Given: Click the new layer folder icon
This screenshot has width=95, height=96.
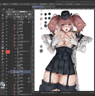Looking at the screenshot, I should (x=19, y=17).
